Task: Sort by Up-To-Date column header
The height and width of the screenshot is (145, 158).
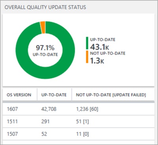Action: (x=54, y=95)
